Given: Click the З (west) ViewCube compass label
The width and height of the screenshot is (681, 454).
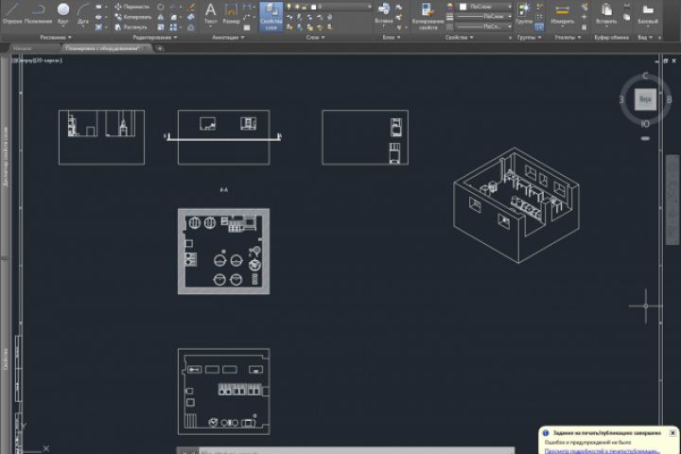Looking at the screenshot, I should pos(621,99).
